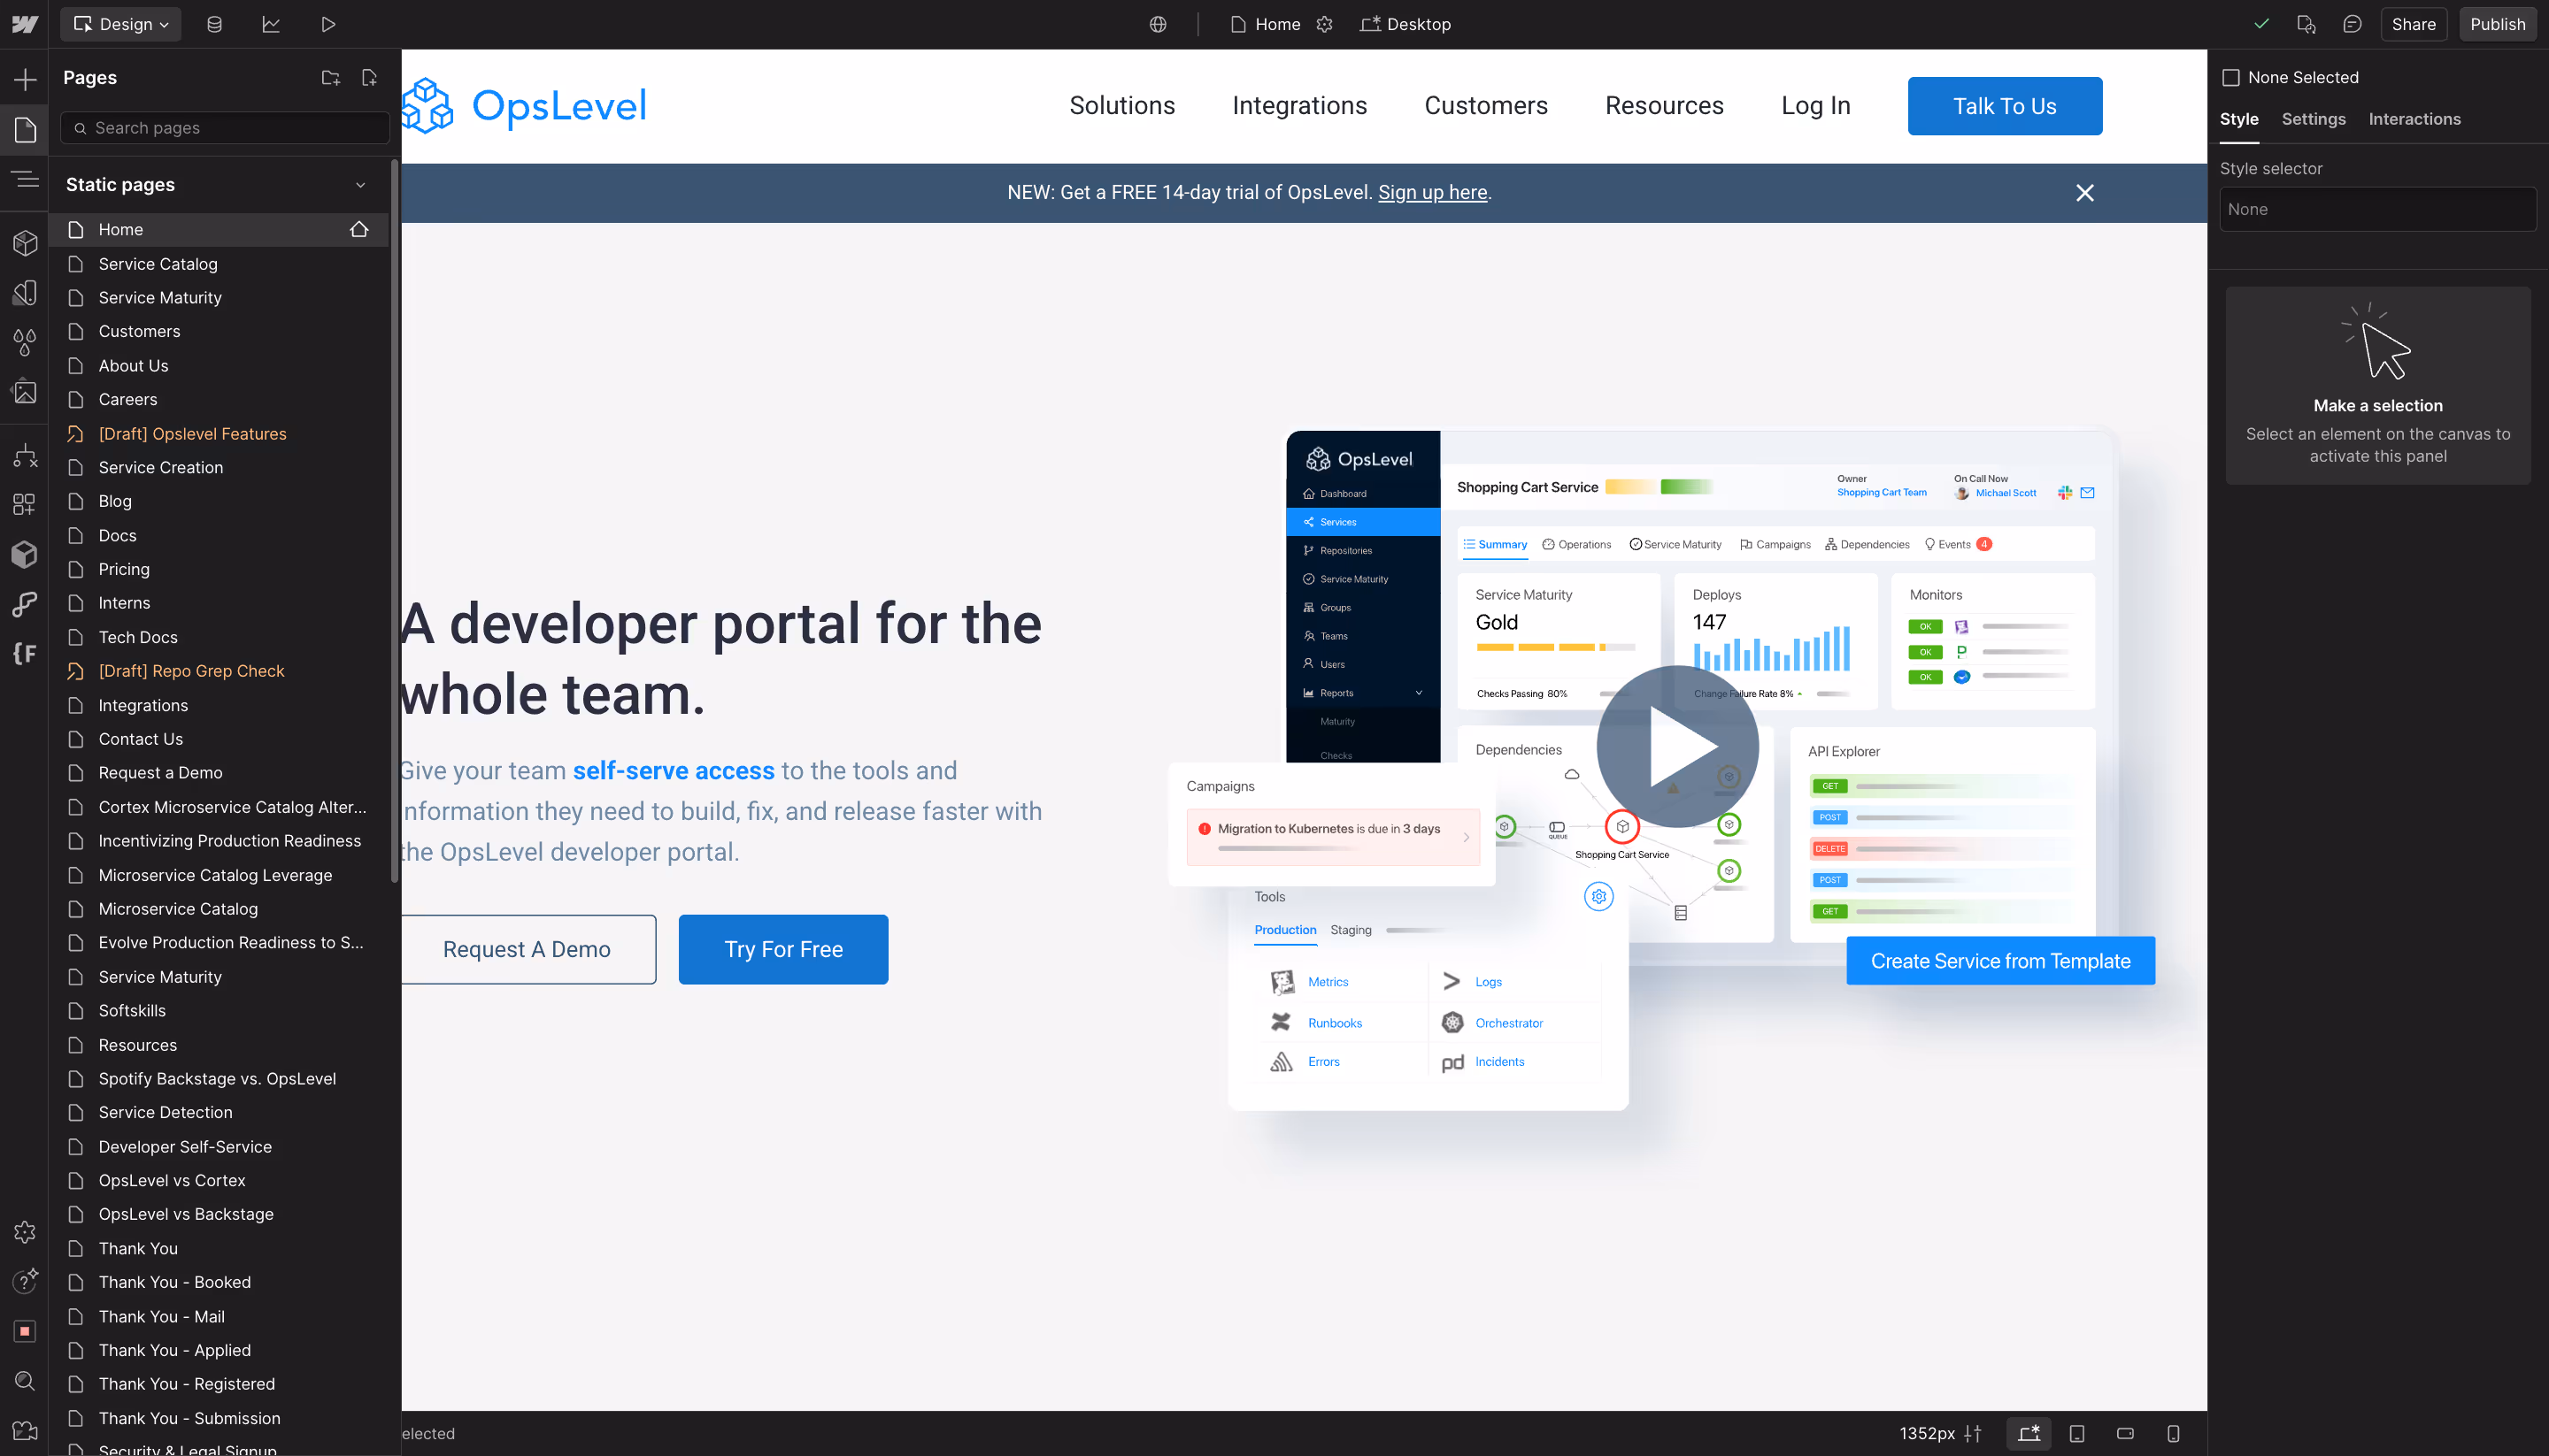The width and height of the screenshot is (2549, 1456).
Task: Collapse the Static pages section
Action: [360, 185]
